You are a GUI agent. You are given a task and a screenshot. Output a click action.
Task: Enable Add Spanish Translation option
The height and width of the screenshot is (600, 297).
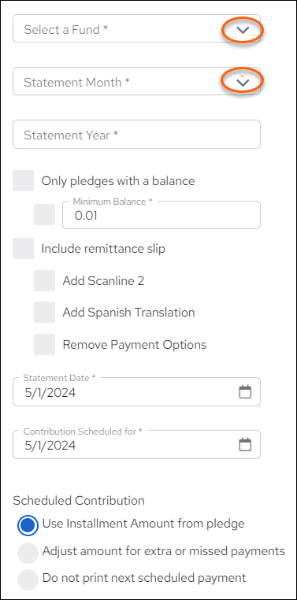pos(44,313)
